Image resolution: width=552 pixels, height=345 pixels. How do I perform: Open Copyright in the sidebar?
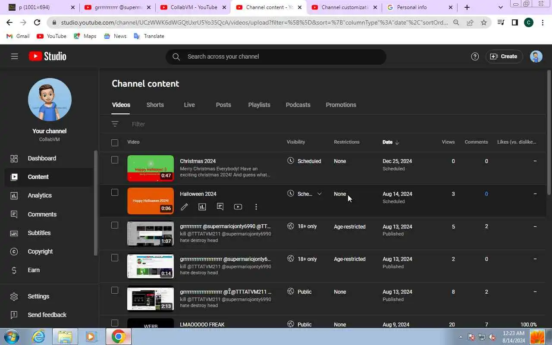(x=50, y=251)
